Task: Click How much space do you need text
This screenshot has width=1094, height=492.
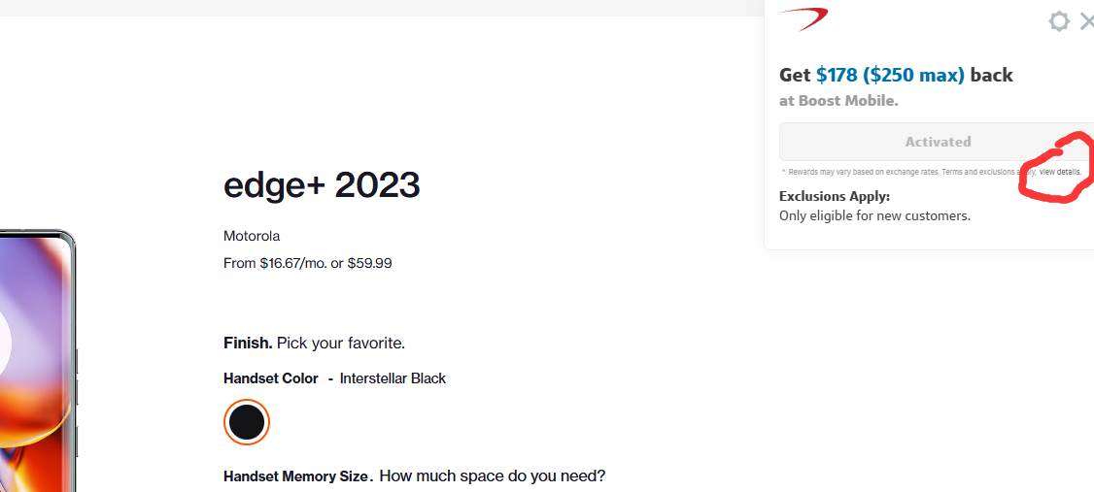Action: tap(493, 476)
